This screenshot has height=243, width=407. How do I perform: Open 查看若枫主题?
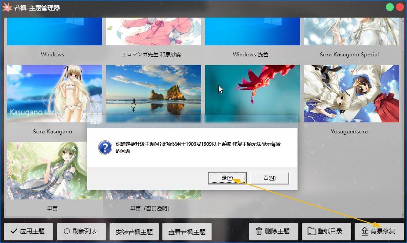(x=187, y=232)
